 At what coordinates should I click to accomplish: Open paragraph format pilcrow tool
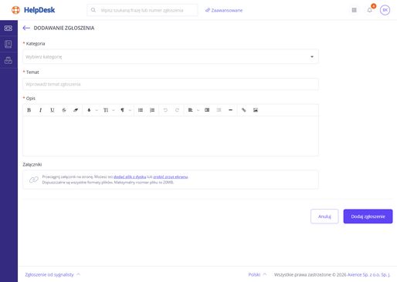(122, 110)
